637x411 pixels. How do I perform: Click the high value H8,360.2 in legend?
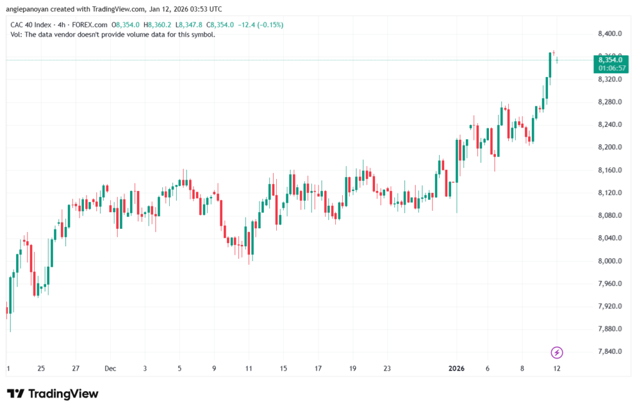tap(158, 25)
